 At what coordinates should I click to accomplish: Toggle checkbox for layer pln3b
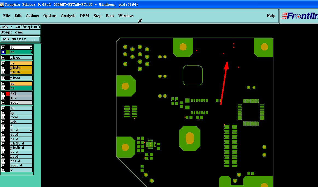pyautogui.click(x=3, y=72)
